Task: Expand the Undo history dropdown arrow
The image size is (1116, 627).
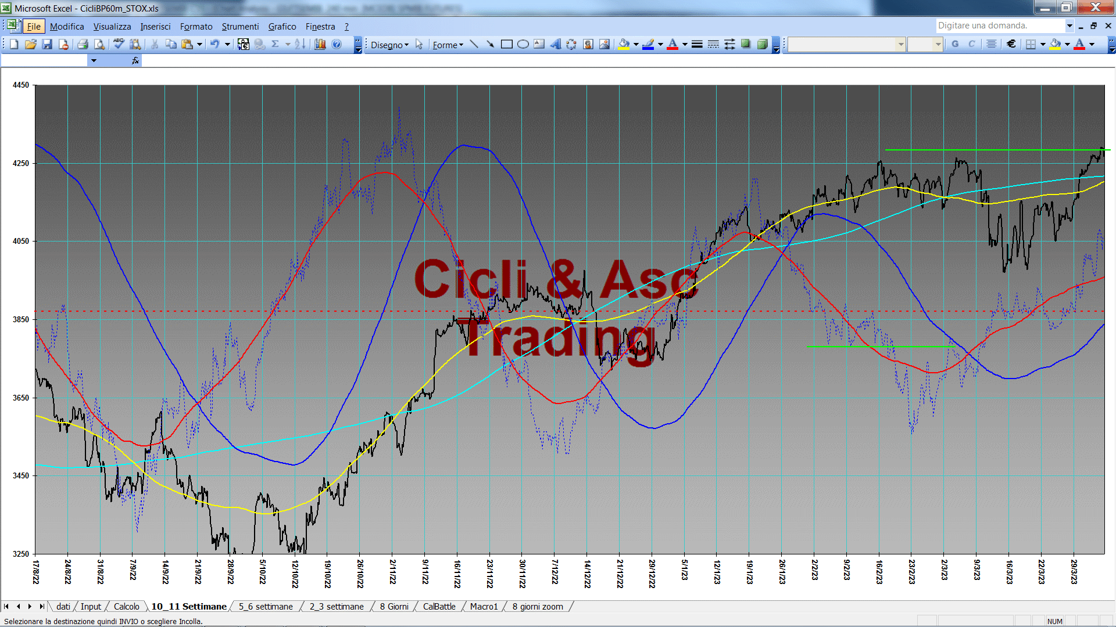Action: pos(227,44)
